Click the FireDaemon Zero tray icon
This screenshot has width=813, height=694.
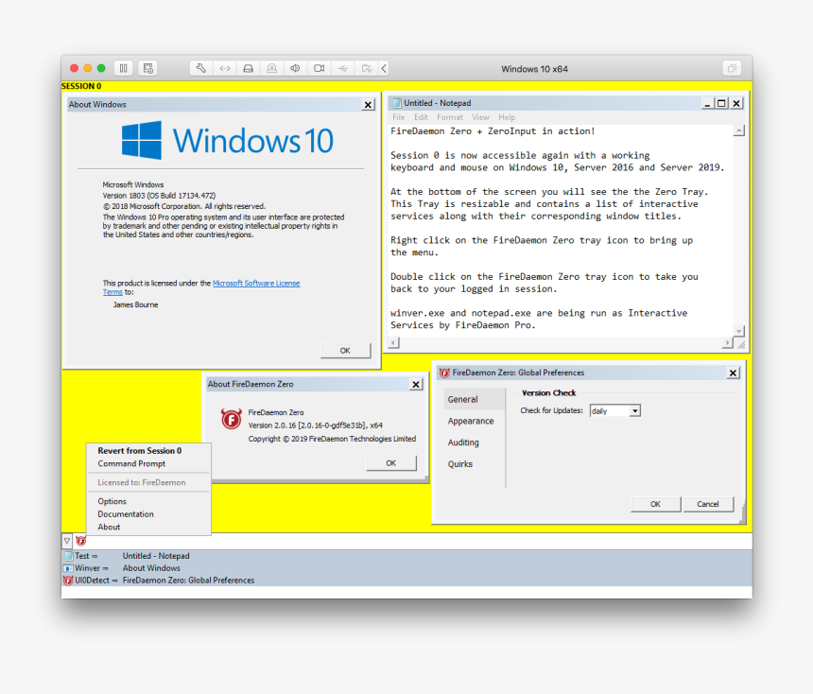[x=81, y=541]
